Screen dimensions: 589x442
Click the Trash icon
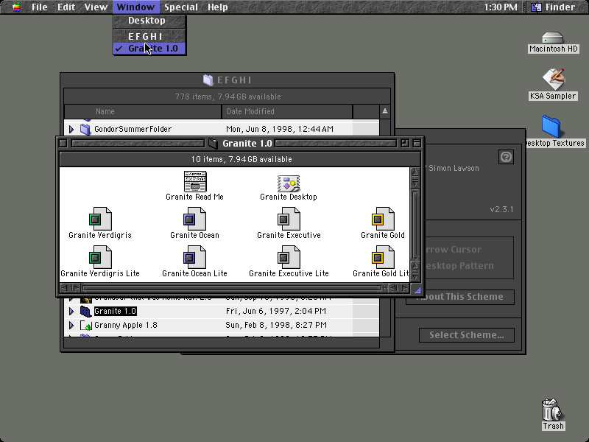(x=551, y=410)
